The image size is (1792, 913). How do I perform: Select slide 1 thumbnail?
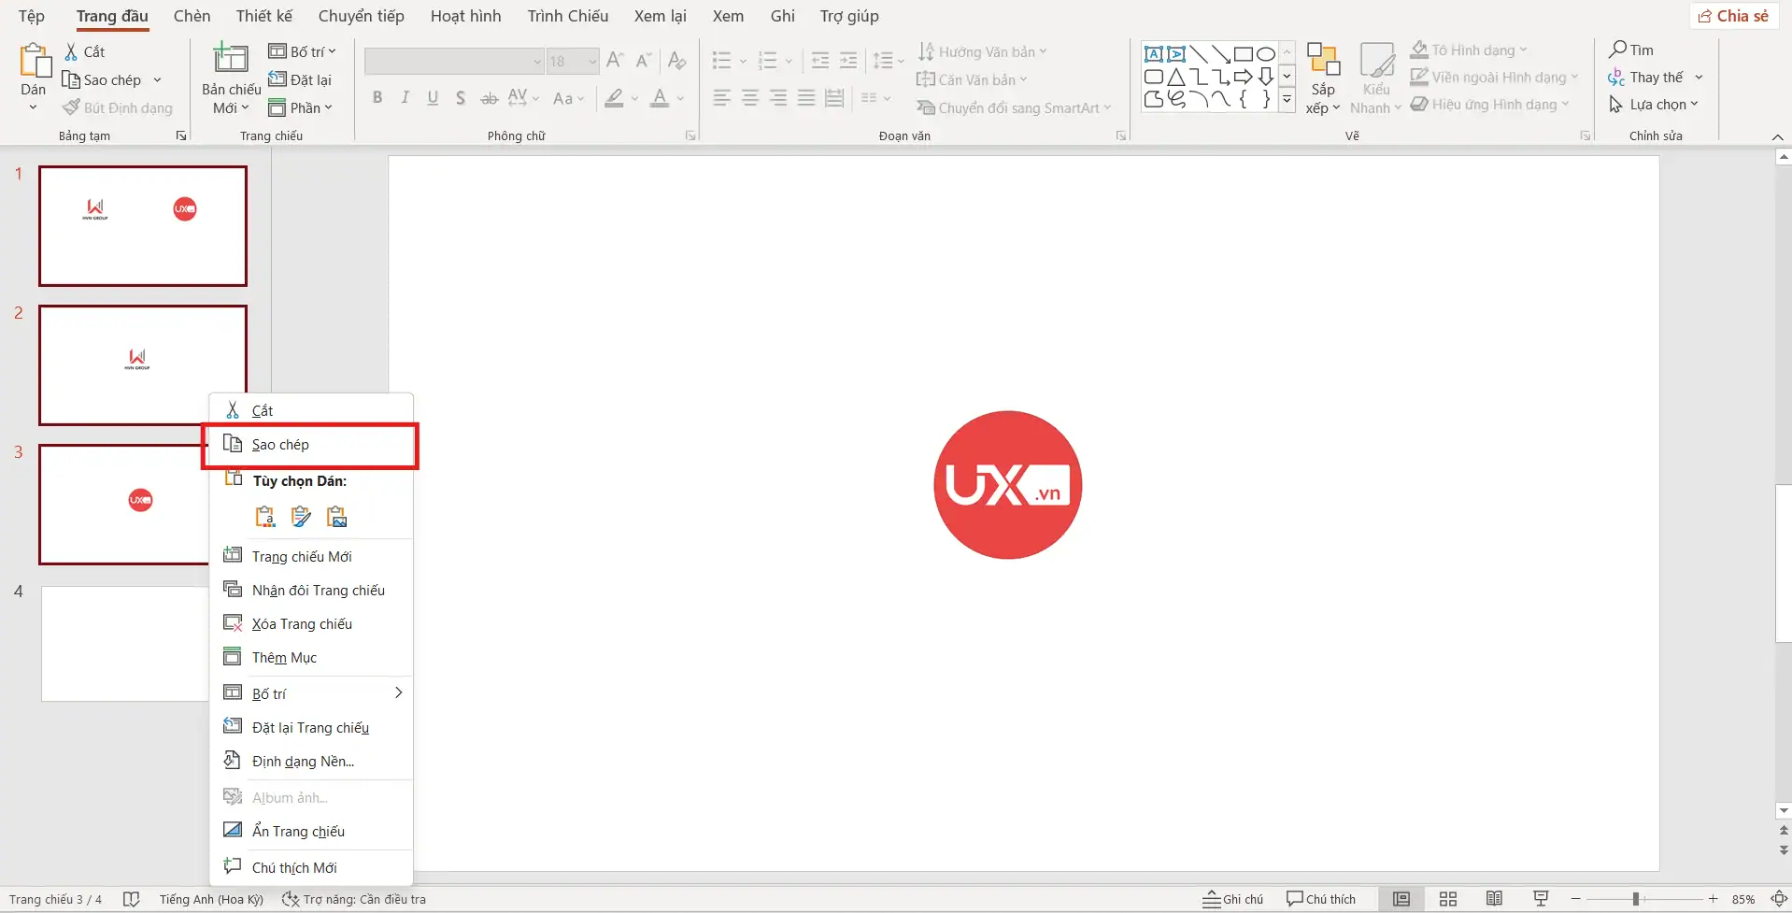(x=143, y=226)
